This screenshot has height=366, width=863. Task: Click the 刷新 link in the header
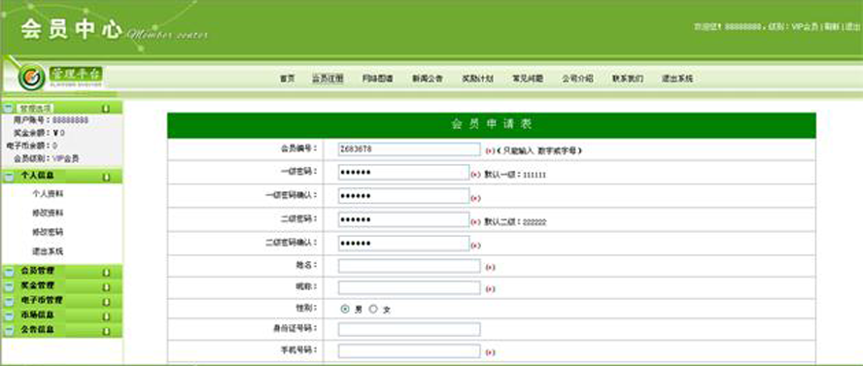click(832, 26)
